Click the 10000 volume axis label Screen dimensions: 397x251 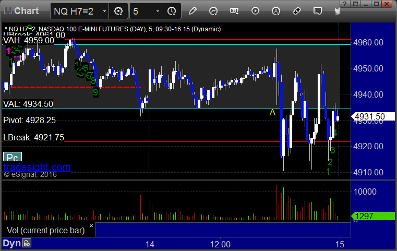point(365,192)
